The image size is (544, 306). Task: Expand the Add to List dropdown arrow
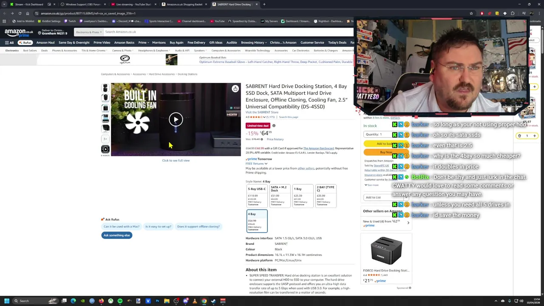point(406,197)
